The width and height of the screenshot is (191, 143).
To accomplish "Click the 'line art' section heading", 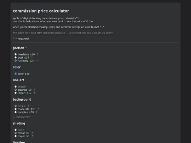I will 18,80.
